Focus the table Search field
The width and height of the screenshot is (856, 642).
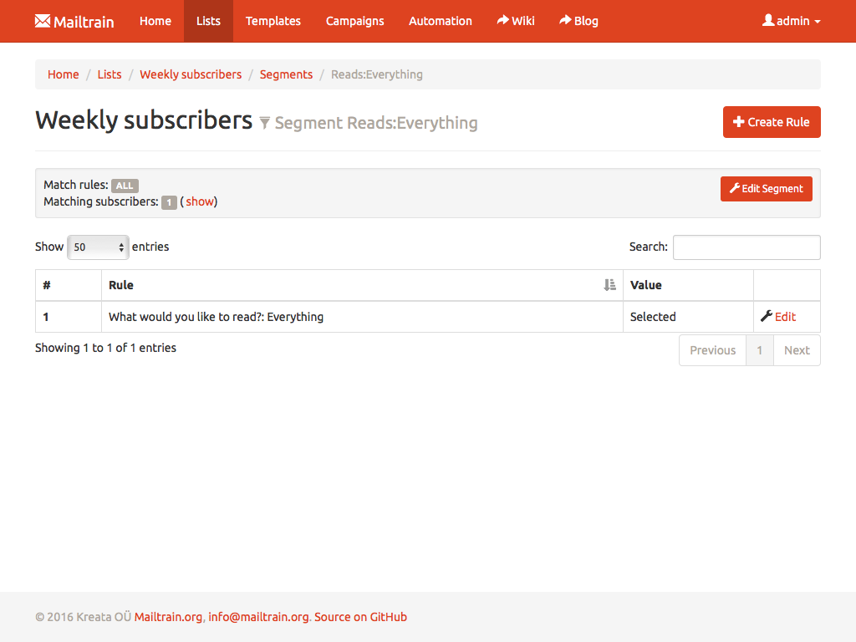click(x=746, y=247)
